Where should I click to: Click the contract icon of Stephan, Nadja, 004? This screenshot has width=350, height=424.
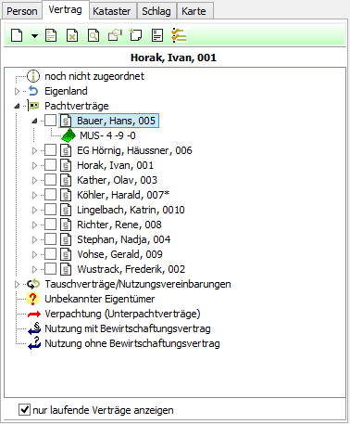(66, 239)
